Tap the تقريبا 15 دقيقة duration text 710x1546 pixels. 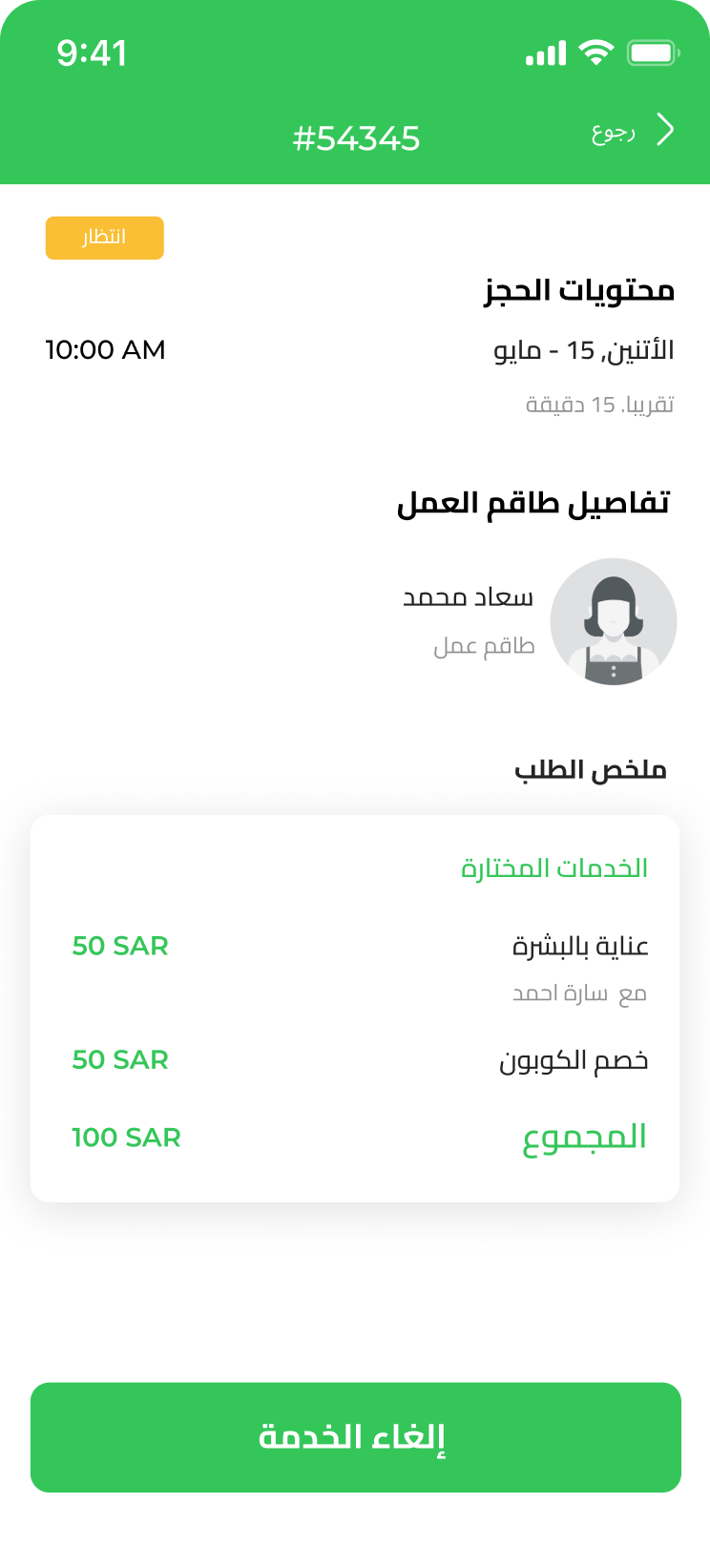(599, 405)
